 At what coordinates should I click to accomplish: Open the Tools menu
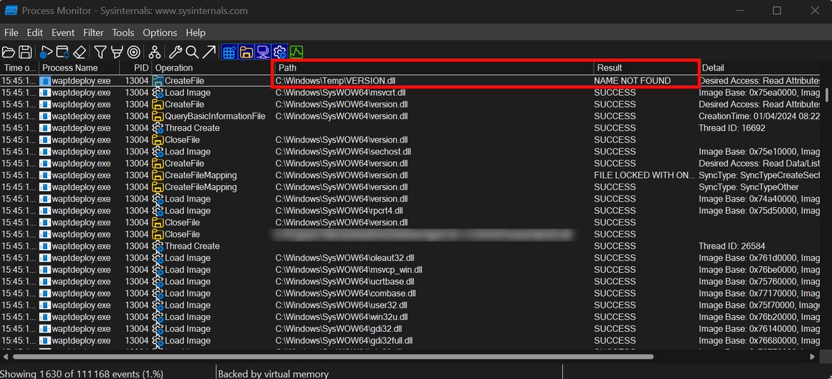pyautogui.click(x=123, y=33)
